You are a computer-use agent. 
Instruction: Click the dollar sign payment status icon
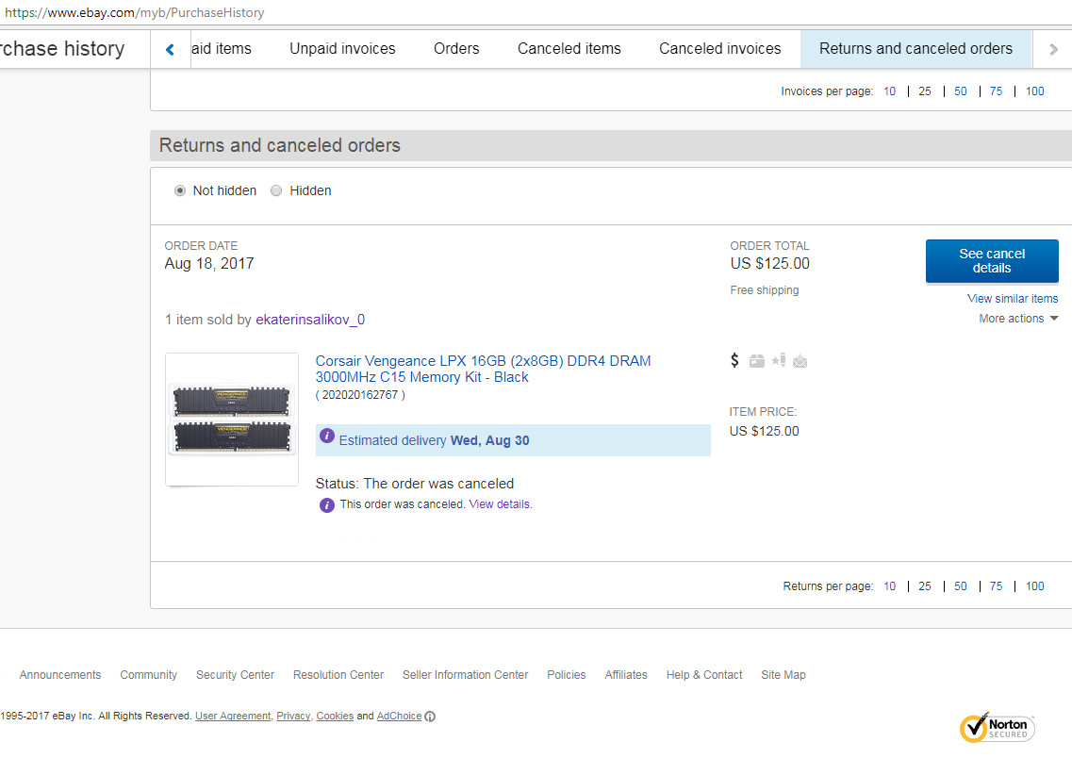[734, 360]
